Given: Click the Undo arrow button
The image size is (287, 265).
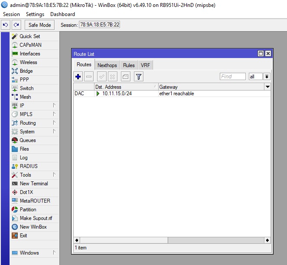Looking at the screenshot, I should pyautogui.click(x=6, y=25).
